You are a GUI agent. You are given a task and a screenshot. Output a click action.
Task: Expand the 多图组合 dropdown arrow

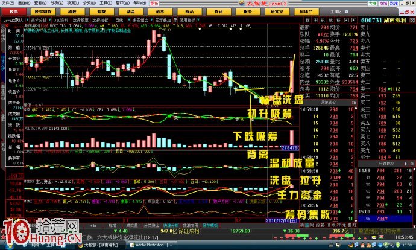(151, 20)
